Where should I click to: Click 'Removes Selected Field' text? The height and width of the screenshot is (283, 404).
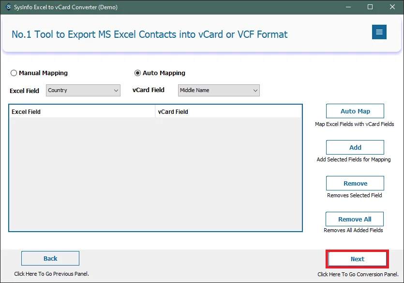tap(355, 195)
